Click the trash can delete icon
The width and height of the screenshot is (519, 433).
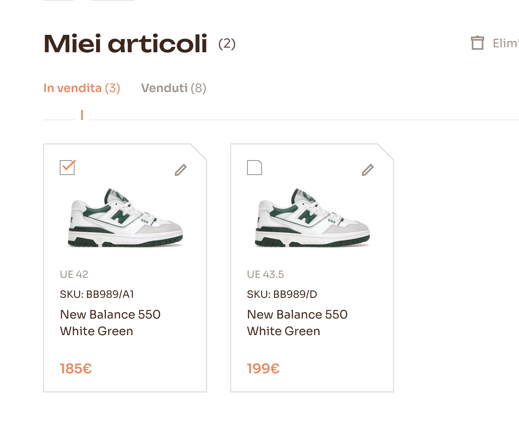pos(478,43)
